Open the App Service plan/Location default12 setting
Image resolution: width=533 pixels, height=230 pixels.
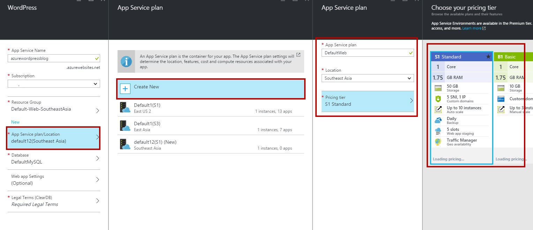coord(54,138)
